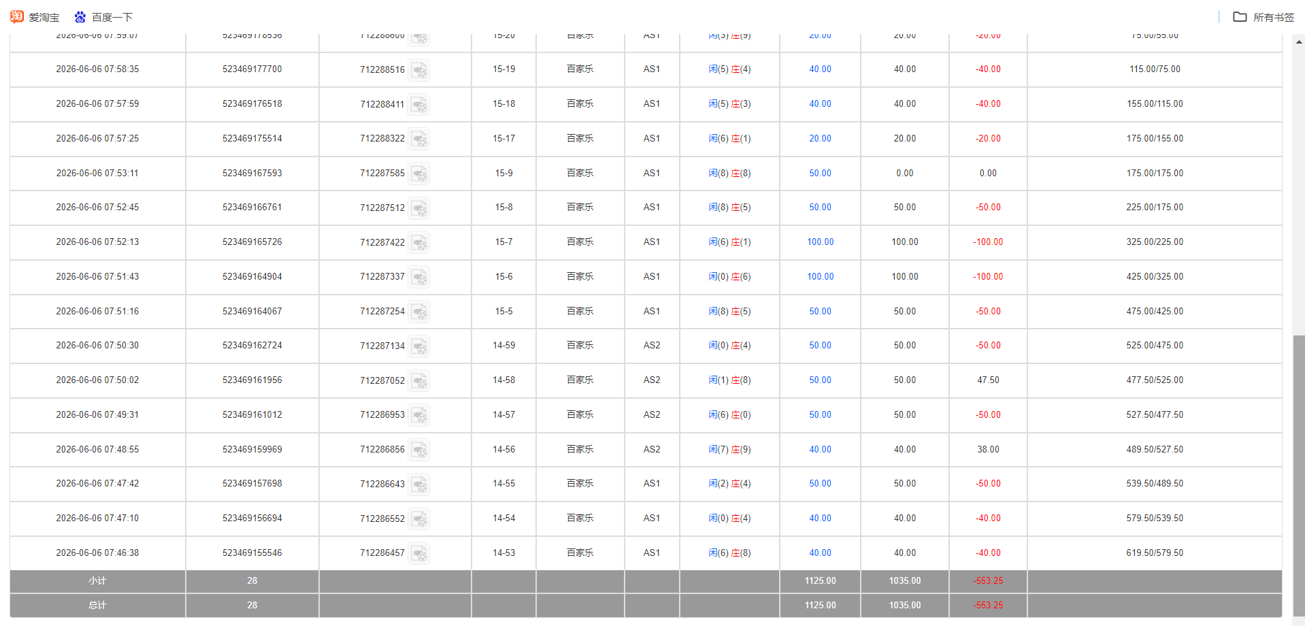Click the video icon beside 712287337
This screenshot has width=1305, height=626.
419,277
